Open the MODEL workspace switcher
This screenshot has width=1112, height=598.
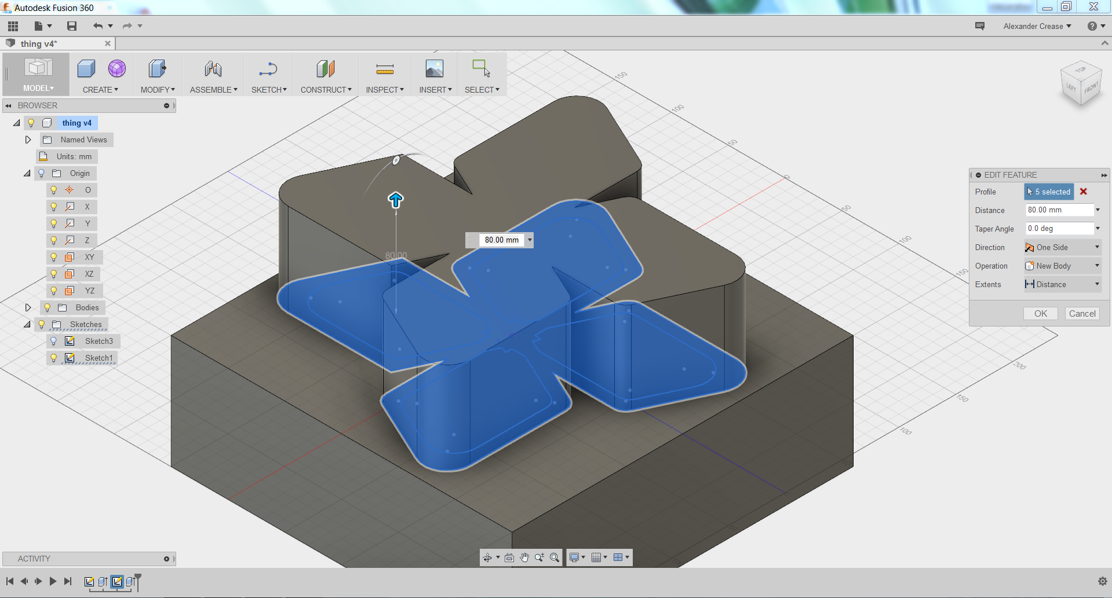[x=37, y=88]
